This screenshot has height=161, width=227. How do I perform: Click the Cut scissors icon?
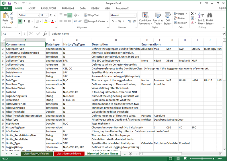pyautogui.click(x=11, y=14)
